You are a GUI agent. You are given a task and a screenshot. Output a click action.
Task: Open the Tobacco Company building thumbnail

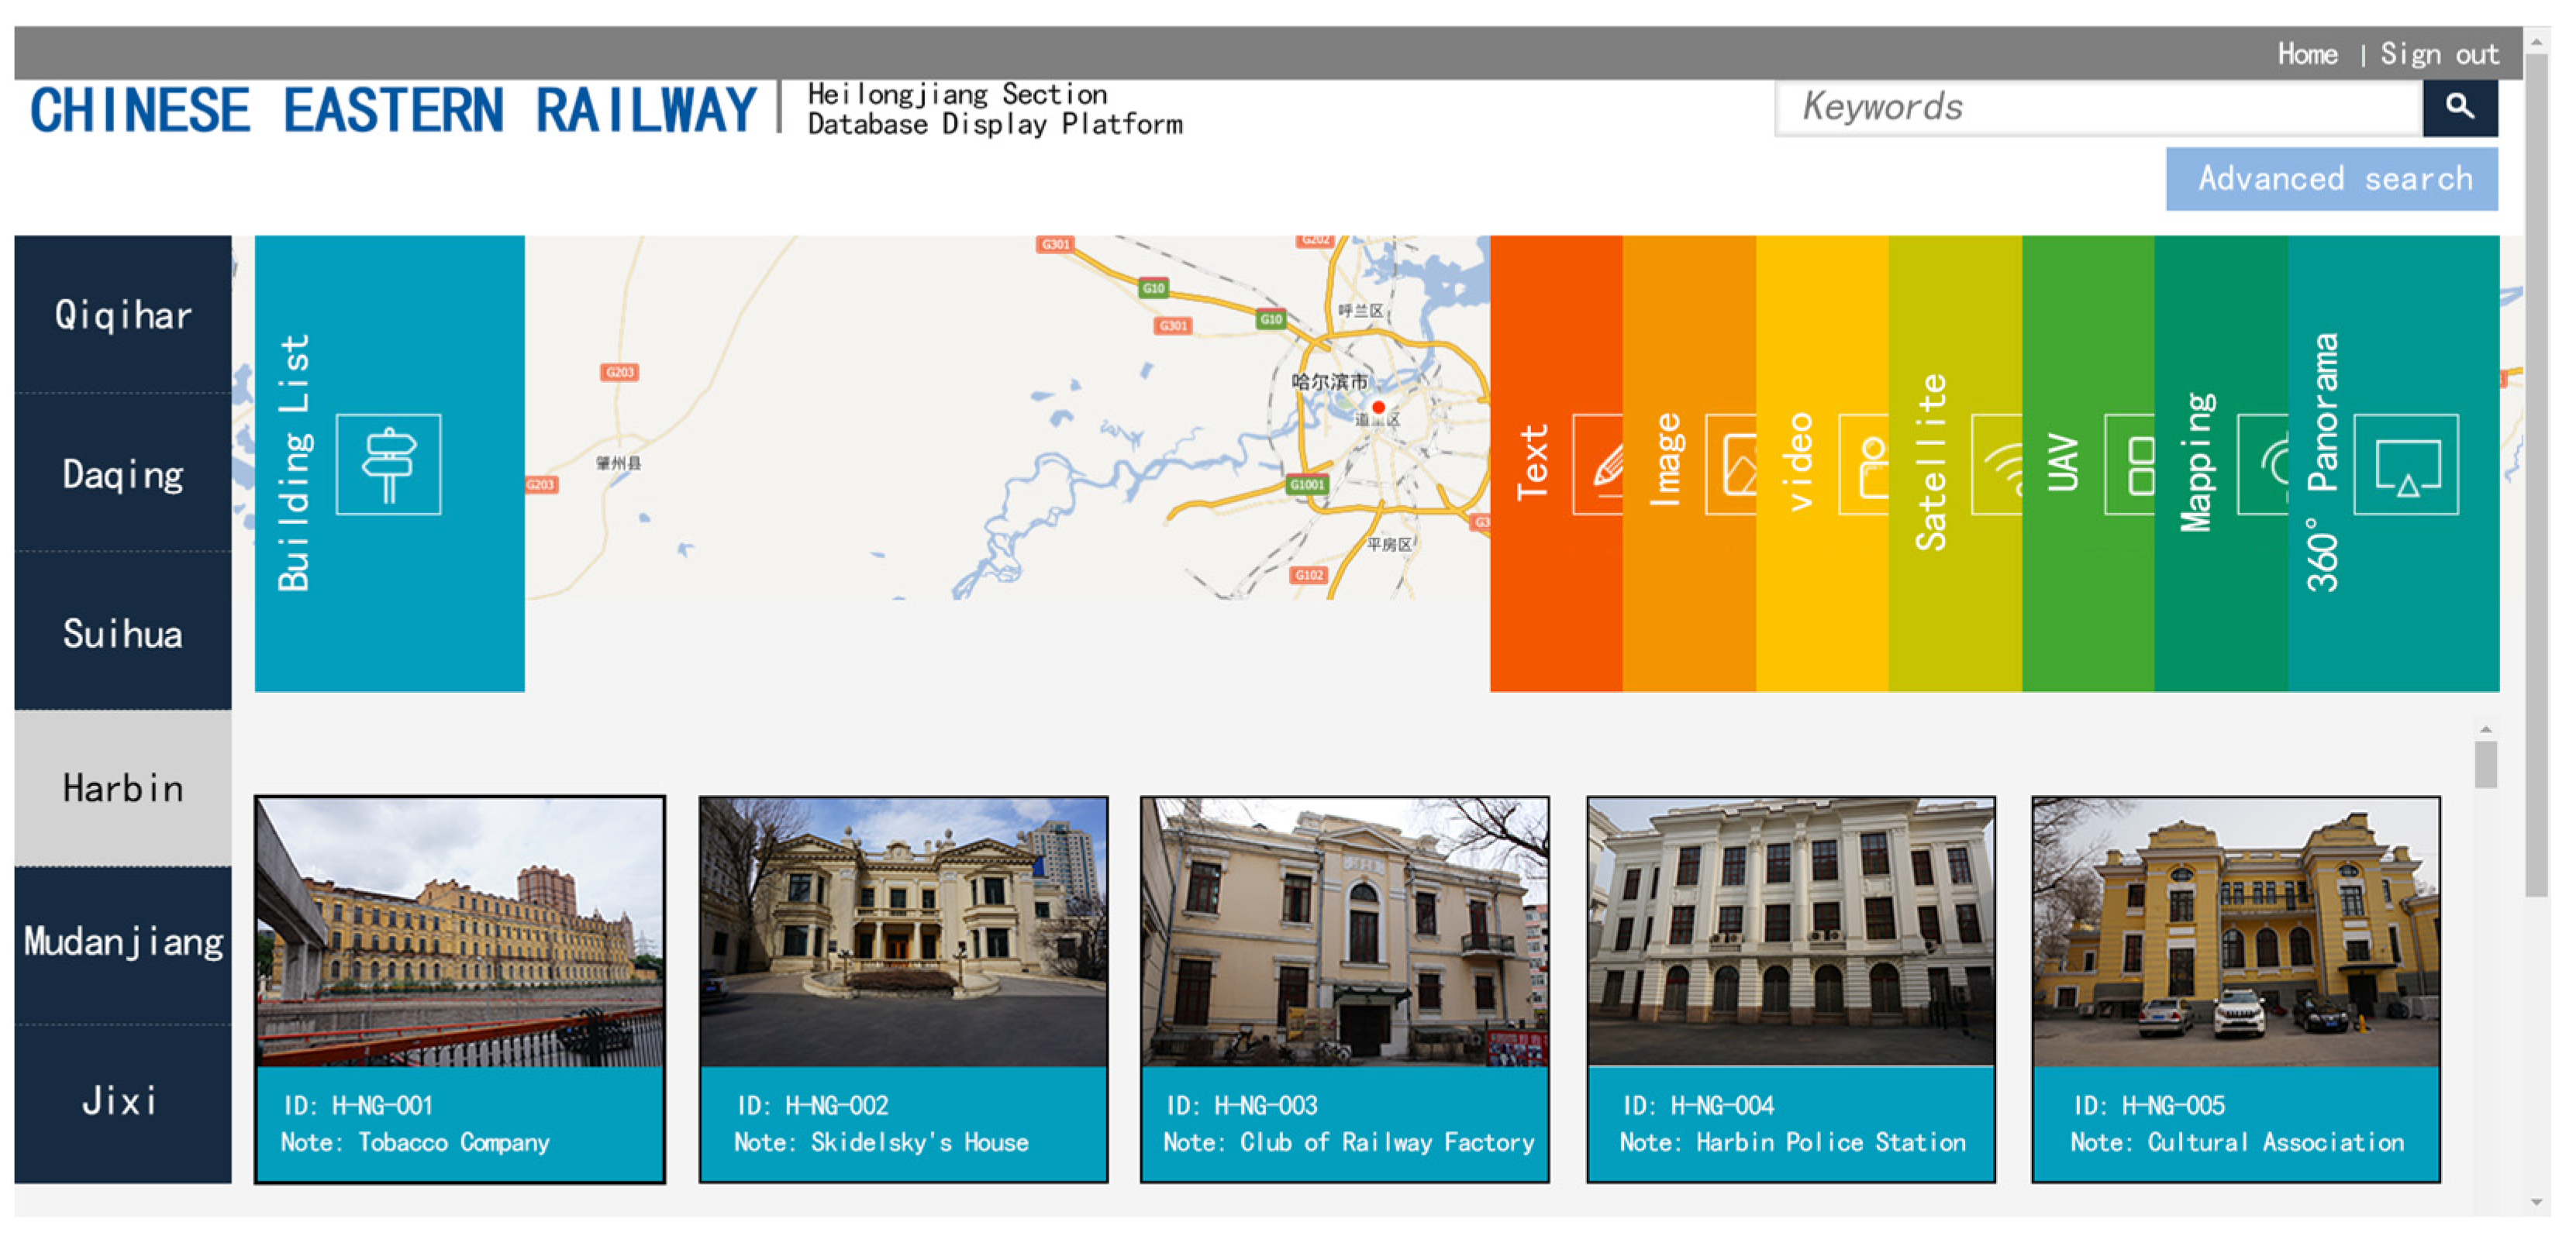460,932
